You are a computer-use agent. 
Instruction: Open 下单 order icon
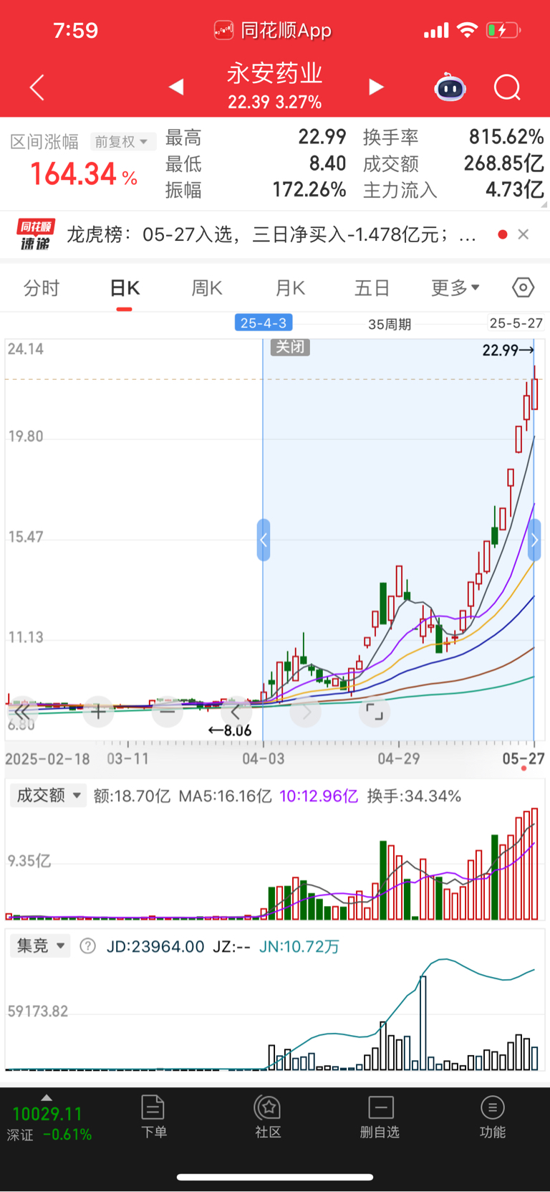point(153,1116)
